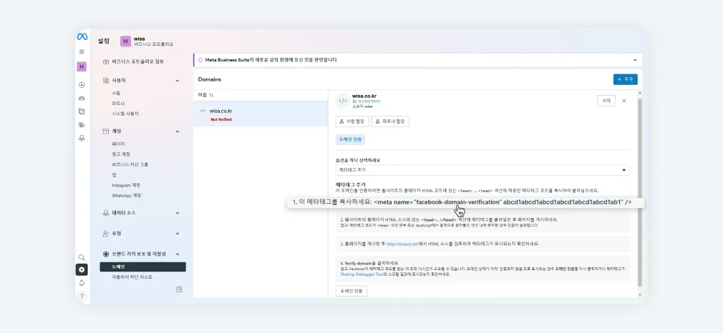Open 파트너 under 사용자

(118, 103)
